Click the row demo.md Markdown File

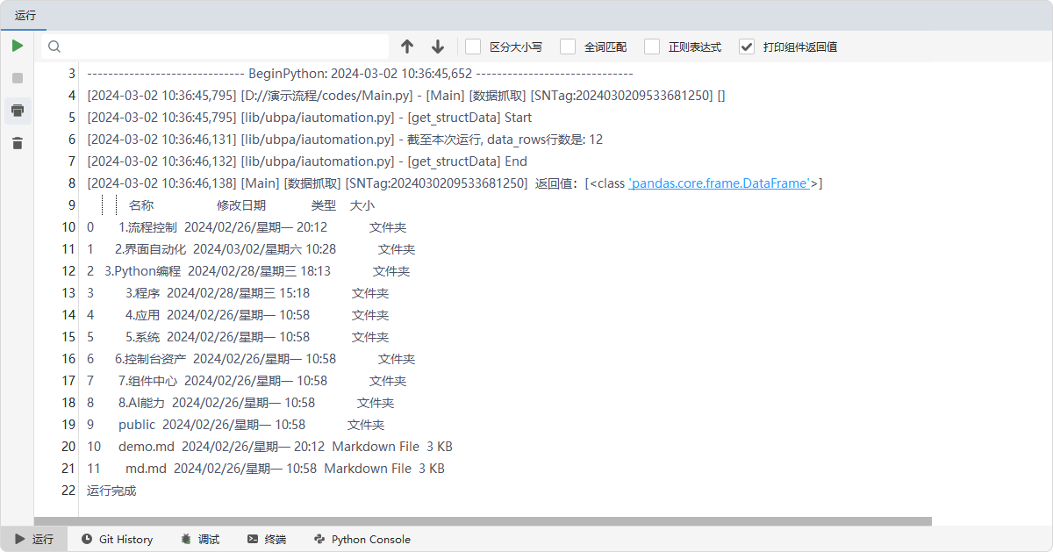click(x=269, y=447)
